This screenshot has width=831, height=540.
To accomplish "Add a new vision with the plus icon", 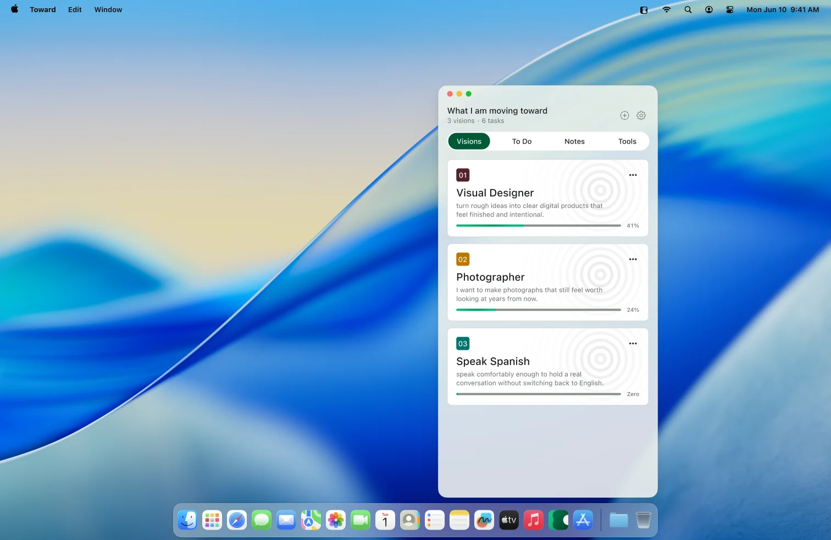I will 624,115.
